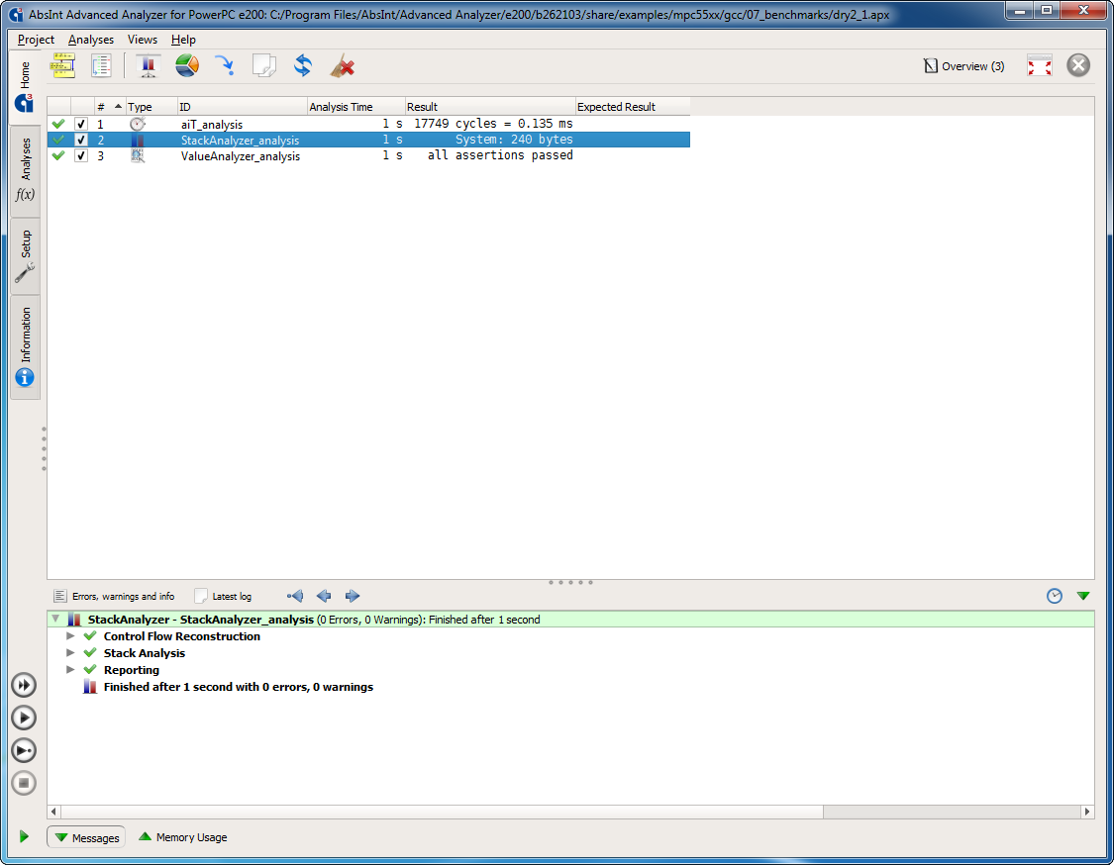Image resolution: width=1114 pixels, height=865 pixels.
Task: Select 'Finished after 1 second with 0 errors' line
Action: click(x=238, y=687)
